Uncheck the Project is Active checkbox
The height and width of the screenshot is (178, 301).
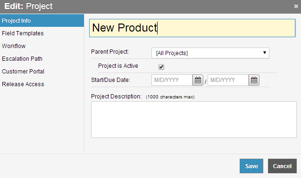click(161, 67)
